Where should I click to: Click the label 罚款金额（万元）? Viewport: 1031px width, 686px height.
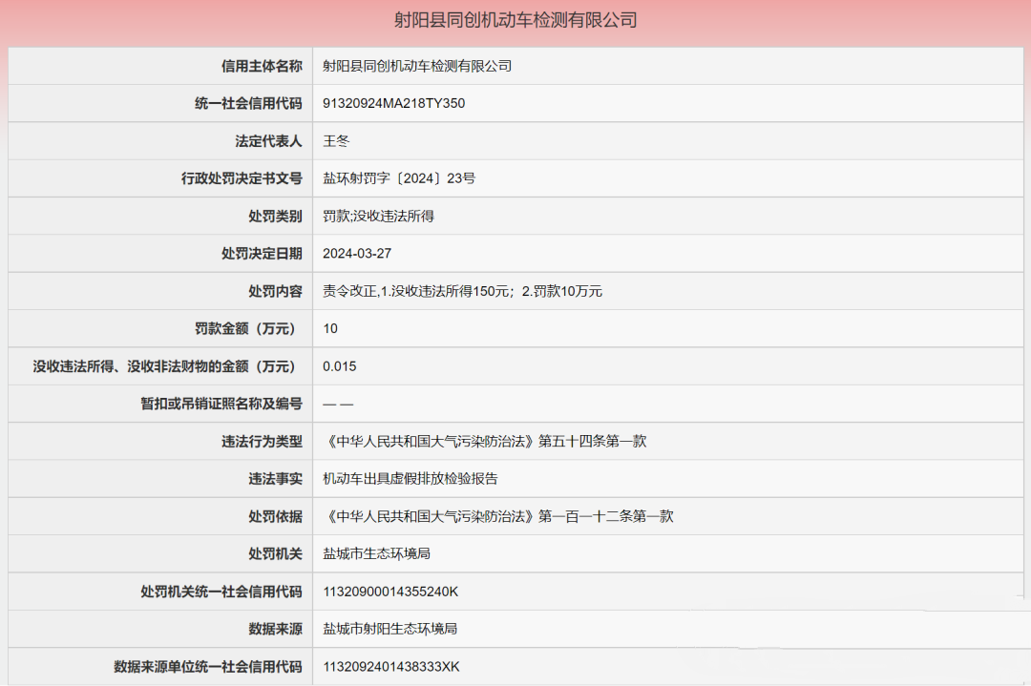tap(248, 328)
